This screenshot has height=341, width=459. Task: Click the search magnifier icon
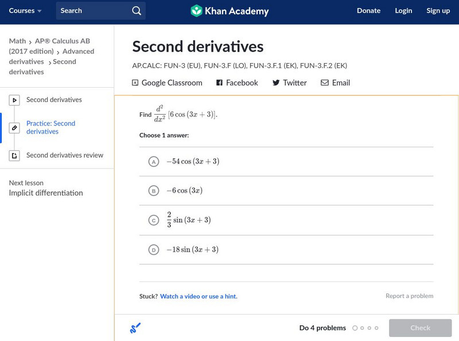(137, 11)
